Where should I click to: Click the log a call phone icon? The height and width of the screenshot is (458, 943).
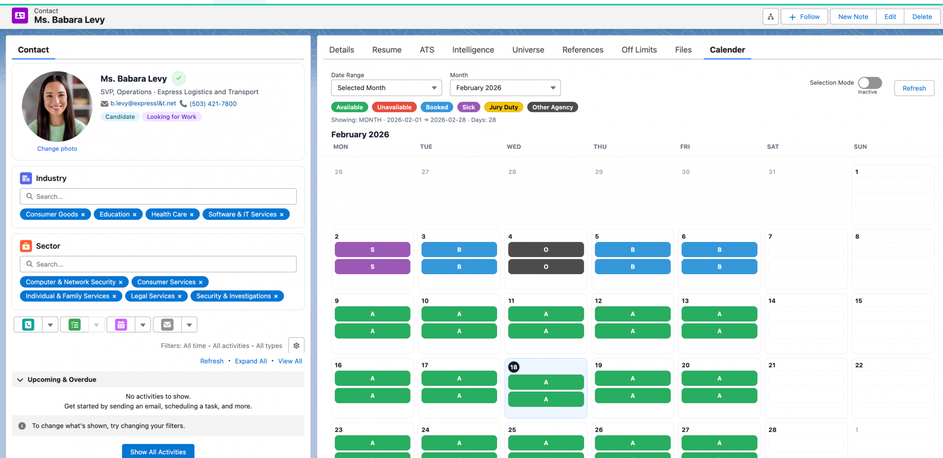[x=28, y=325]
